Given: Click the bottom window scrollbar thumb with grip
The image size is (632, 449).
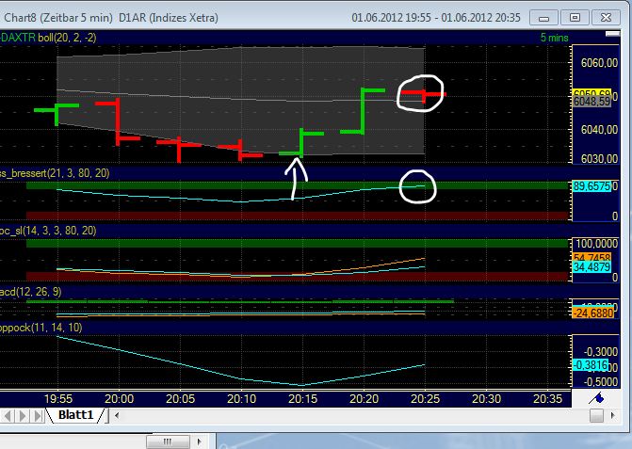Looking at the screenshot, I should (168, 441).
